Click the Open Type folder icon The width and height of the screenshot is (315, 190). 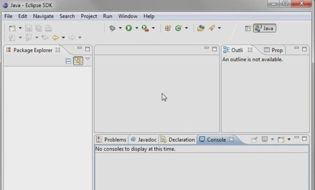point(201,28)
